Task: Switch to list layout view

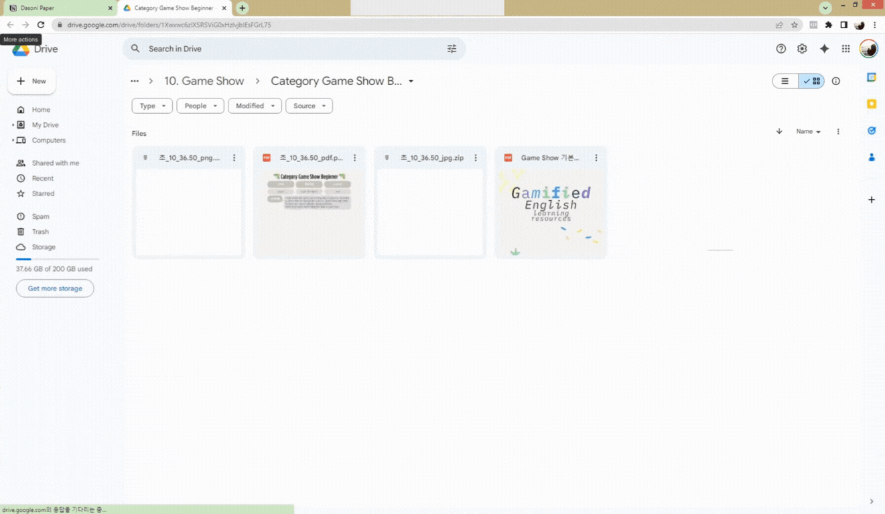Action: 785,81
